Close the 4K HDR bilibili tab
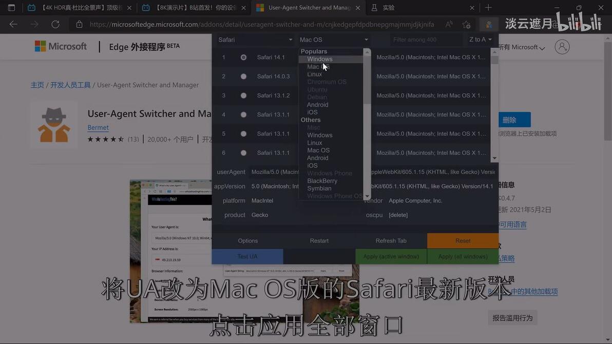Image resolution: width=612 pixels, height=344 pixels. 129,8
